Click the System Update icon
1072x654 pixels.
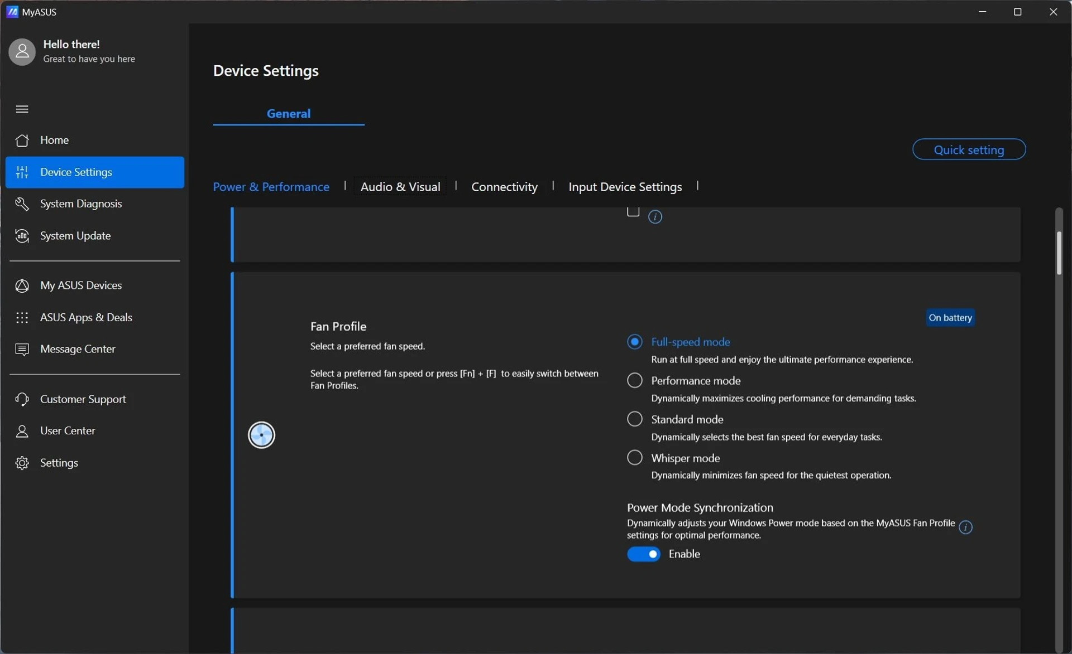(x=22, y=236)
